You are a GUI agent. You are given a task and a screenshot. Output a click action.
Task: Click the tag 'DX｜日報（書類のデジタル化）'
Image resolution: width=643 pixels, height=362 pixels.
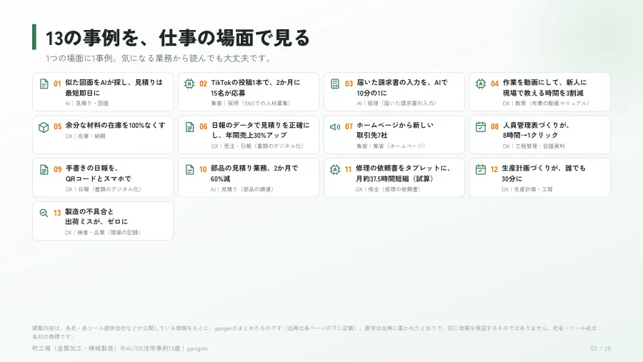pos(104,189)
